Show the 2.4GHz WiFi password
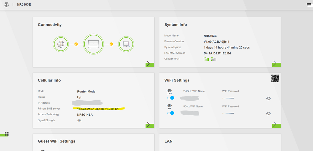Image resolution: width=313 pixels, height=151 pixels. (x=268, y=99)
